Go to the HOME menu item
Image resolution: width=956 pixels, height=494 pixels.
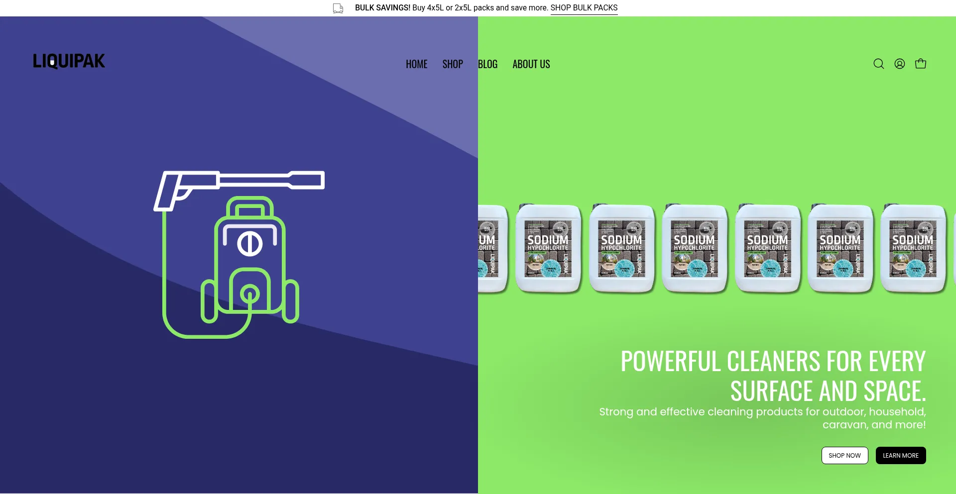point(417,64)
